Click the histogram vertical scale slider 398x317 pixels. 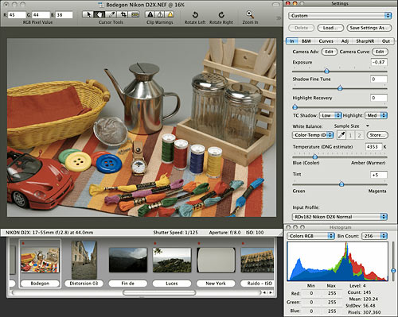click(393, 271)
